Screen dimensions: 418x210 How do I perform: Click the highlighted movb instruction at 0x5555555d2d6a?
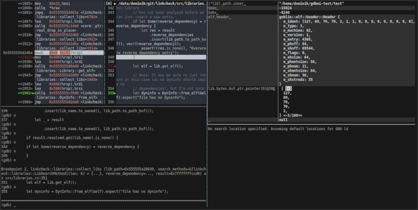pyautogui.click(x=69, y=53)
